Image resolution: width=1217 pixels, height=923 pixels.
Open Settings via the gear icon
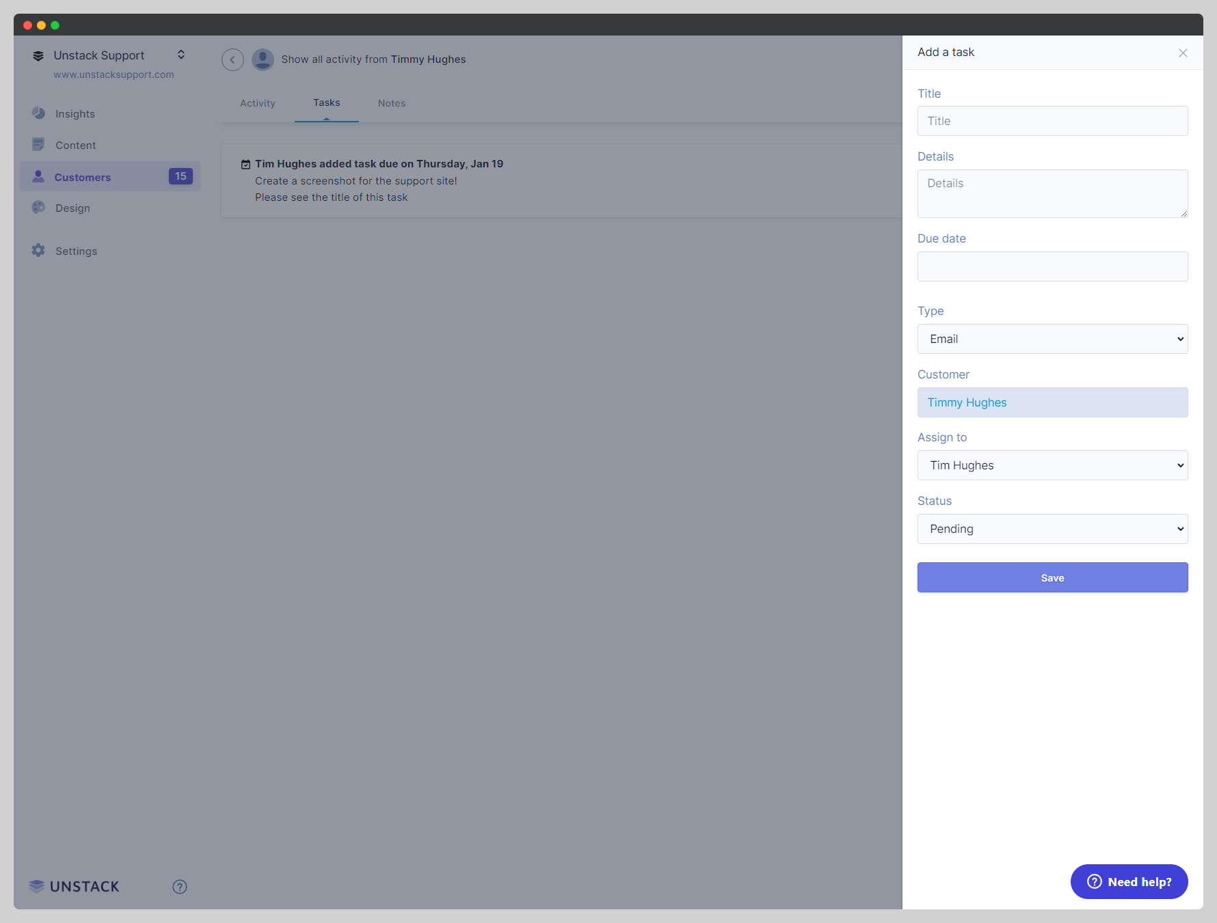pos(38,251)
